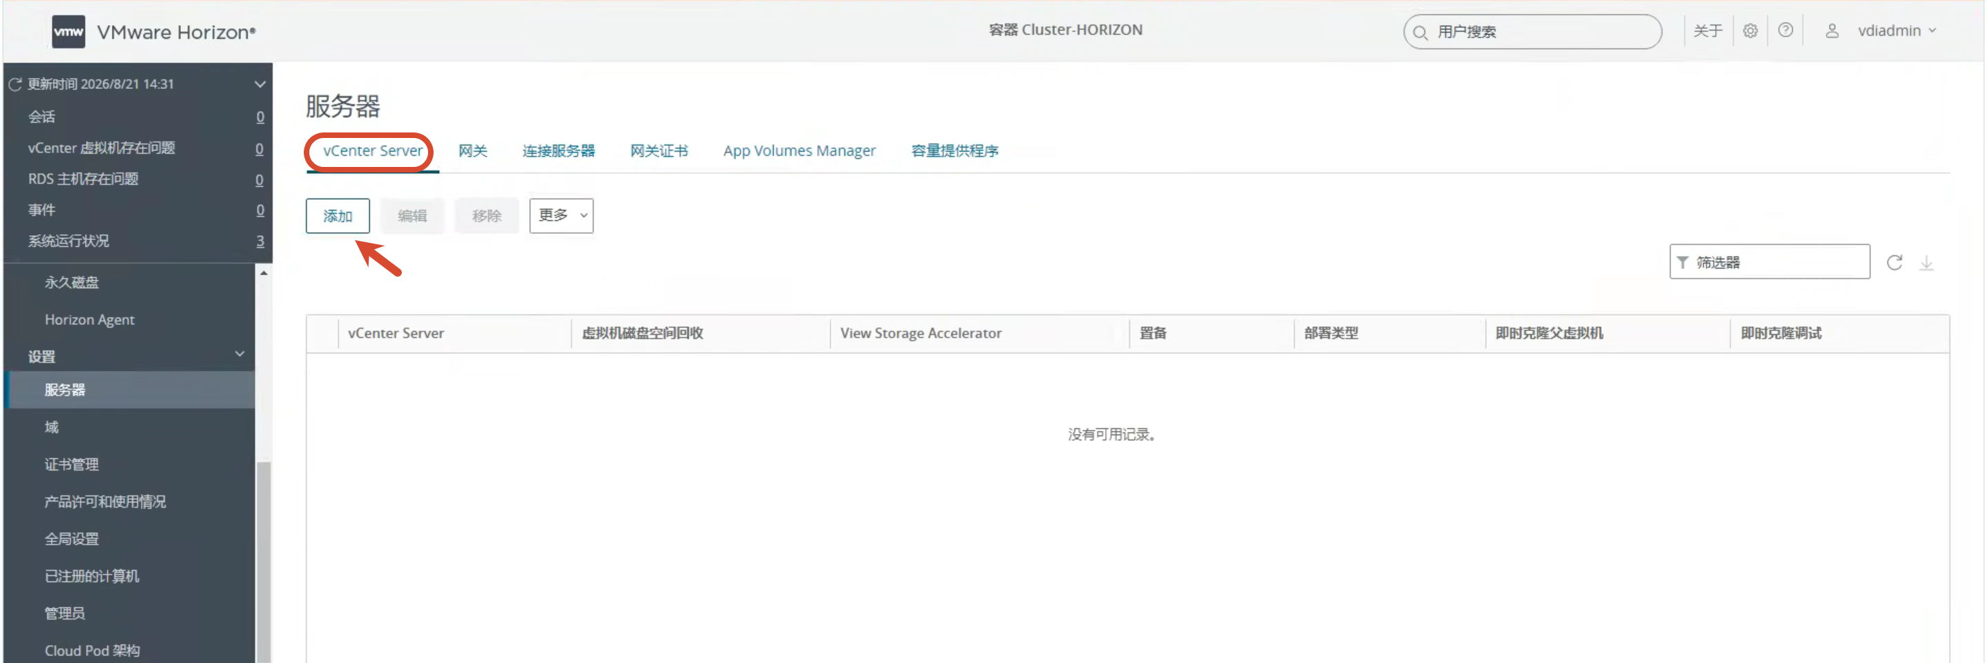Screen dimensions: 1987x663
Task: Refresh the server table with the reload icon
Action: click(1894, 263)
